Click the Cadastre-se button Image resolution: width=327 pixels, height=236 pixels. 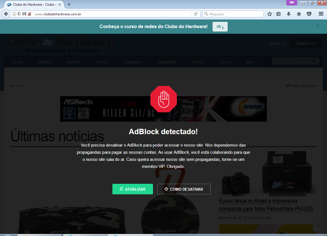305,43
